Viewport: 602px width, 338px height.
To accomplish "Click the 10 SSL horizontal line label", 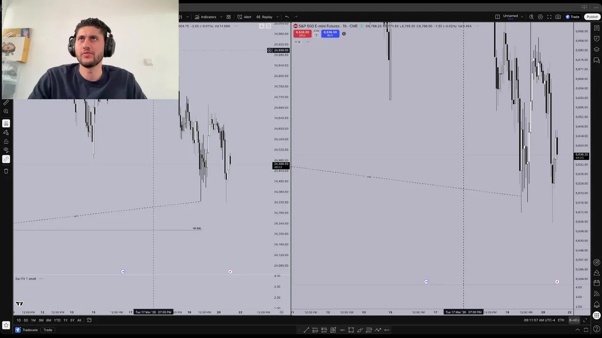I will (x=197, y=228).
